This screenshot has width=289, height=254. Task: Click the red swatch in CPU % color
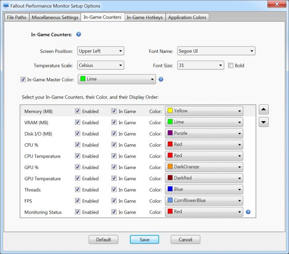[x=170, y=144]
